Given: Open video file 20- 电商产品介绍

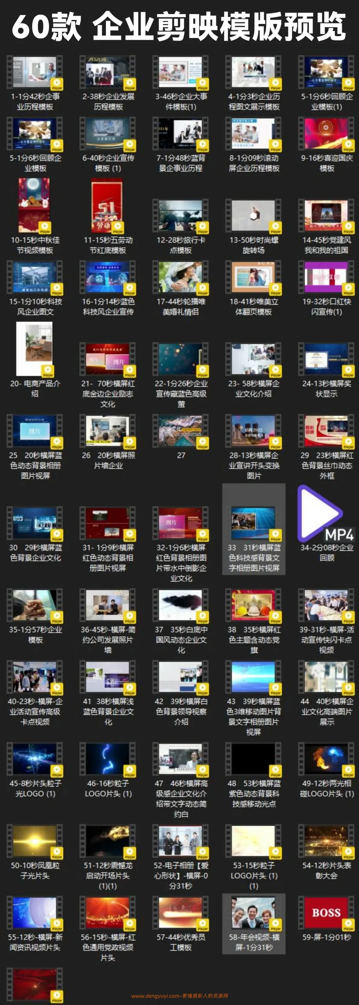Looking at the screenshot, I should tap(35, 350).
